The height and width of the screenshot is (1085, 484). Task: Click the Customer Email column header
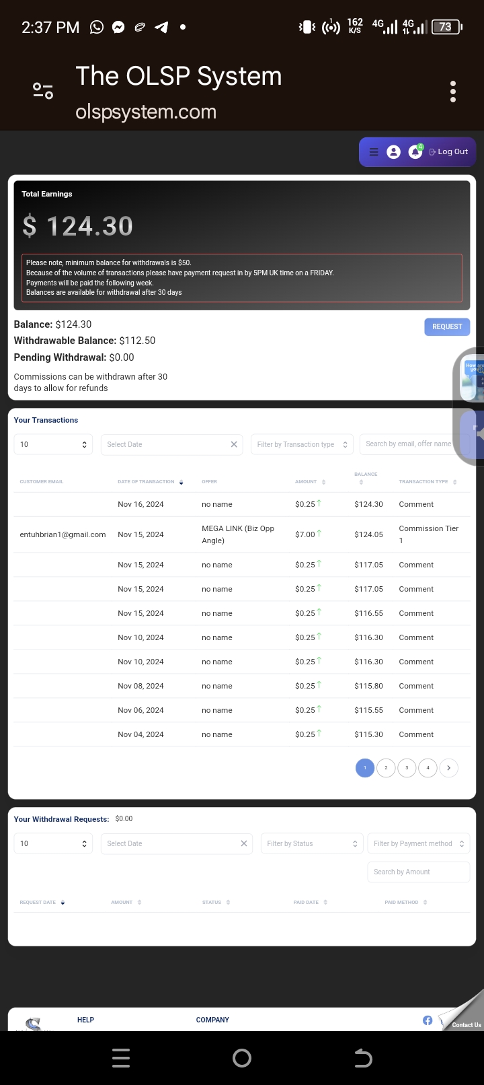[42, 482]
